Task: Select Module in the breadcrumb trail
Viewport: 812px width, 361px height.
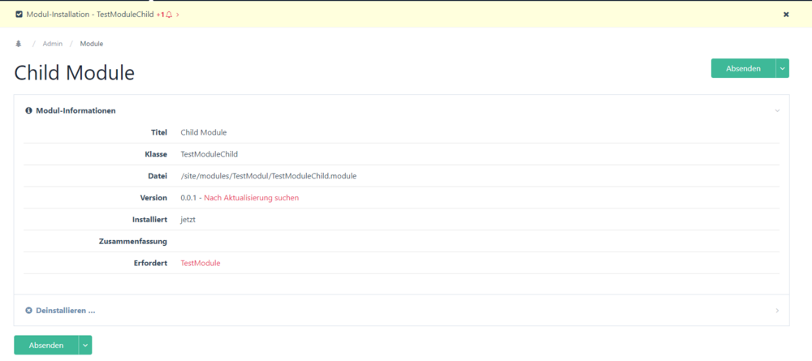Action: tap(92, 44)
